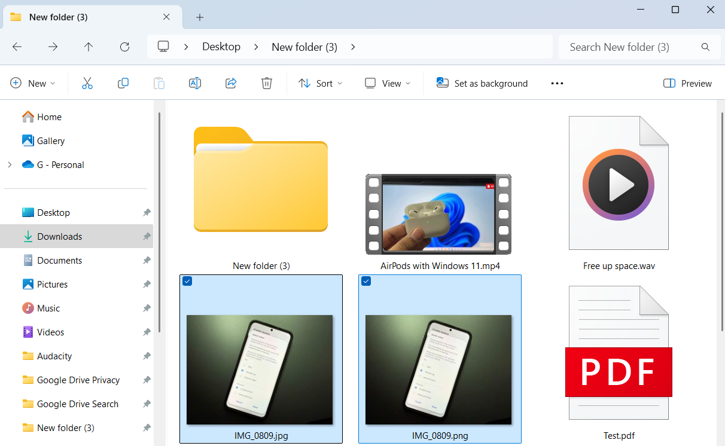Click the search magnifier icon
This screenshot has width=725, height=446.
click(705, 47)
